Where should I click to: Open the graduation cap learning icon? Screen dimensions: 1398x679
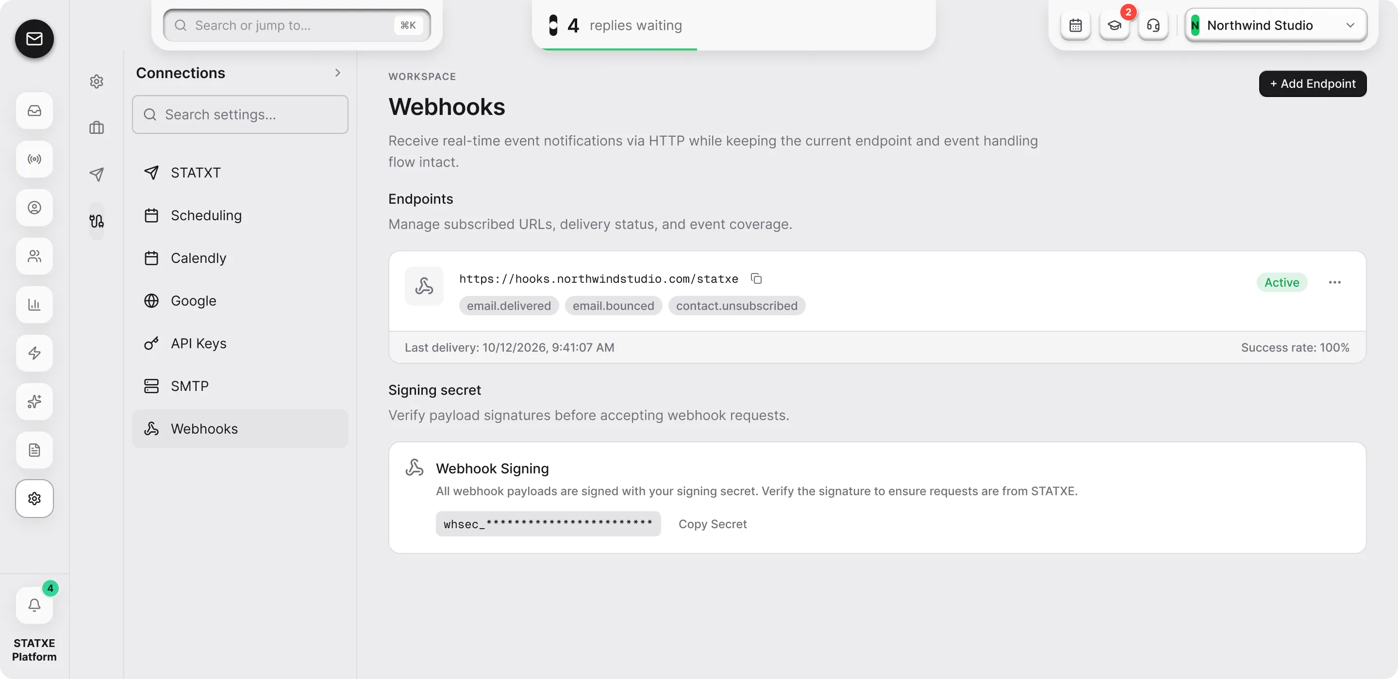[x=1114, y=26]
